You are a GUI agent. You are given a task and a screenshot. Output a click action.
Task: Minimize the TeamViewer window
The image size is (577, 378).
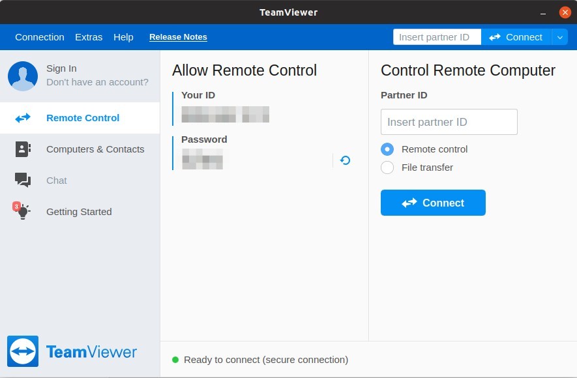coord(543,13)
